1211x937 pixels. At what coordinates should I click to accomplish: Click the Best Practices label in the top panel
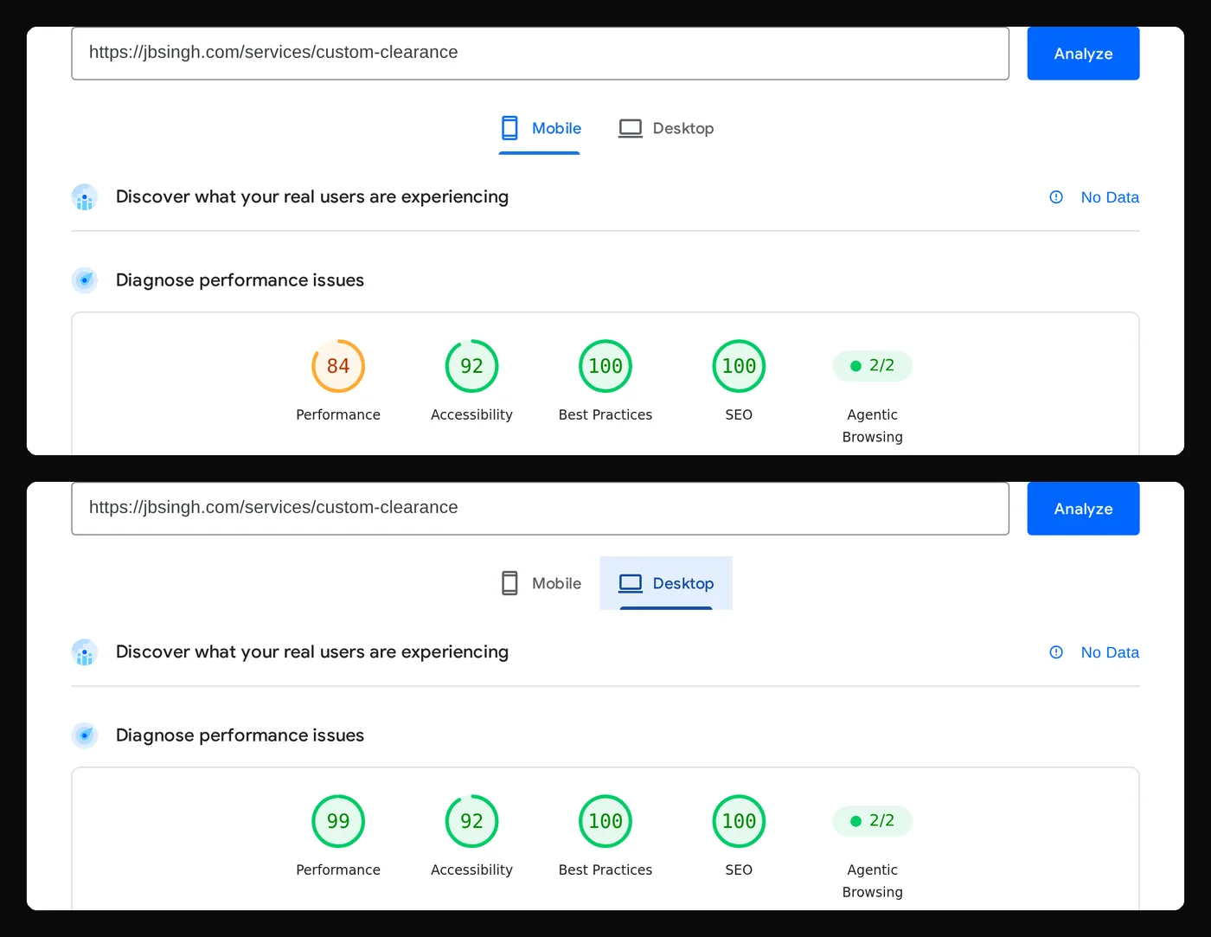tap(605, 414)
